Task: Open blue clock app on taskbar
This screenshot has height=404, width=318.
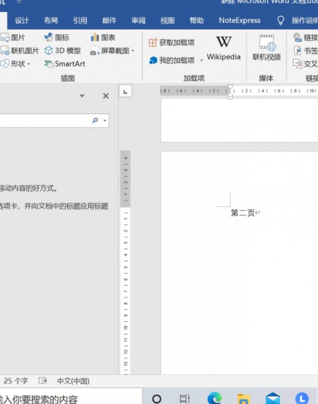Action: [x=302, y=398]
